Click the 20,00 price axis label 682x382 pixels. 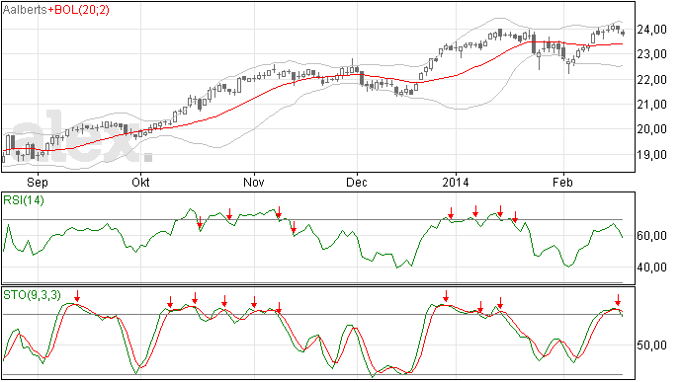(651, 129)
